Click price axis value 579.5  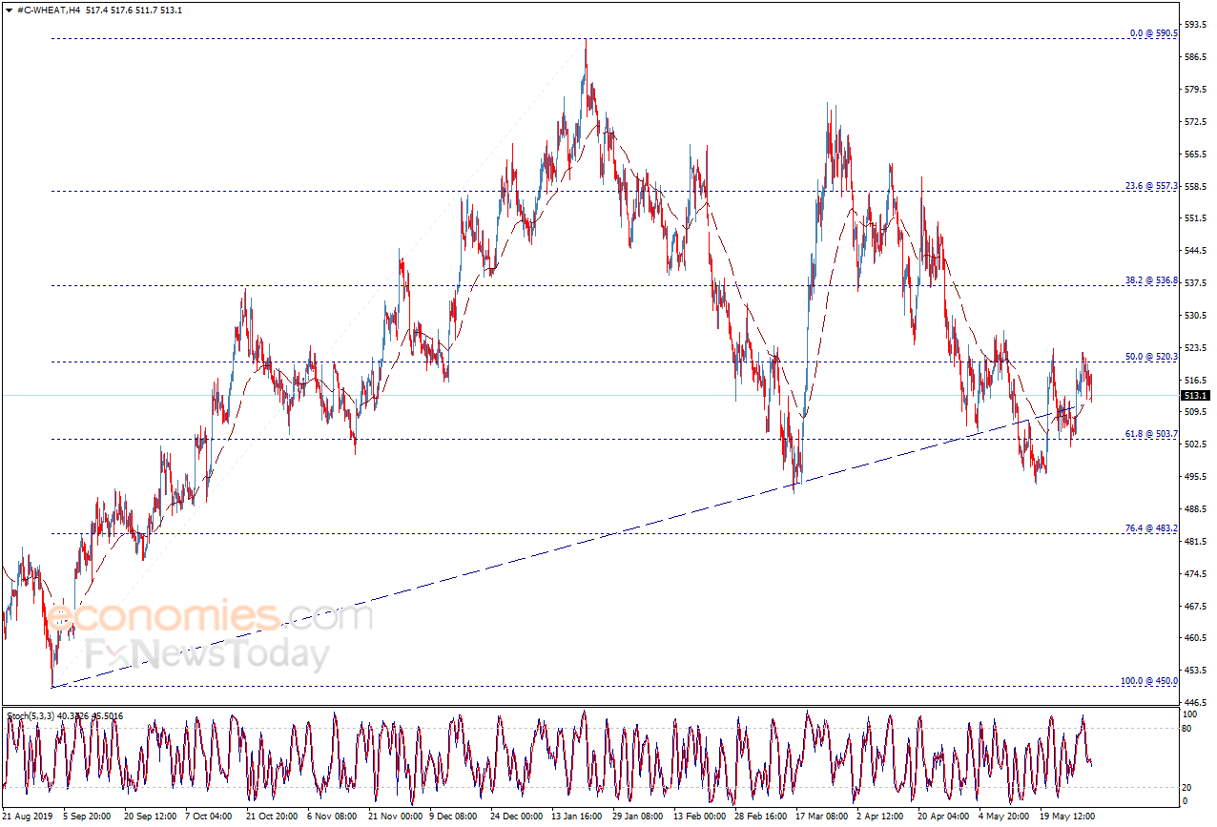[1196, 90]
